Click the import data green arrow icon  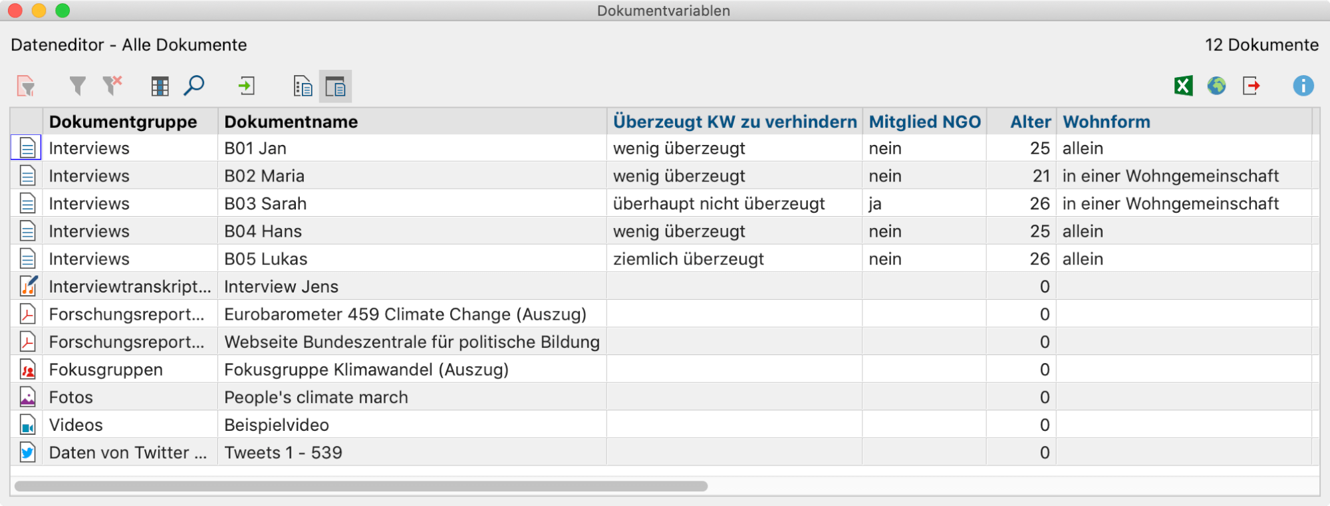pos(247,86)
